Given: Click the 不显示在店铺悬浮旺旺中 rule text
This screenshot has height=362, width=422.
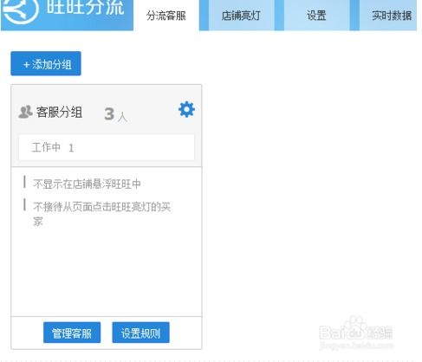Looking at the screenshot, I should pos(87,184).
